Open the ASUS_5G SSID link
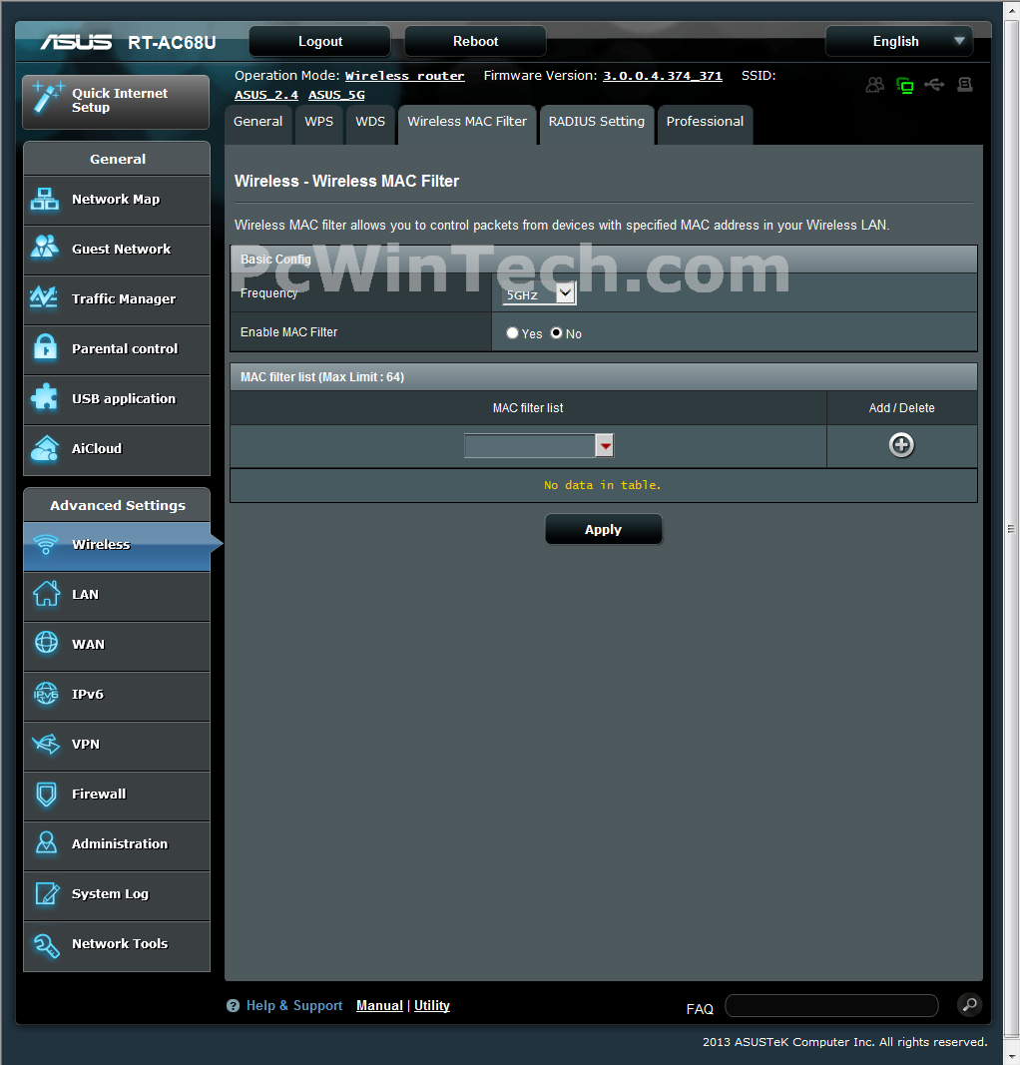Screen dimensions: 1020x1065 pyautogui.click(x=336, y=95)
